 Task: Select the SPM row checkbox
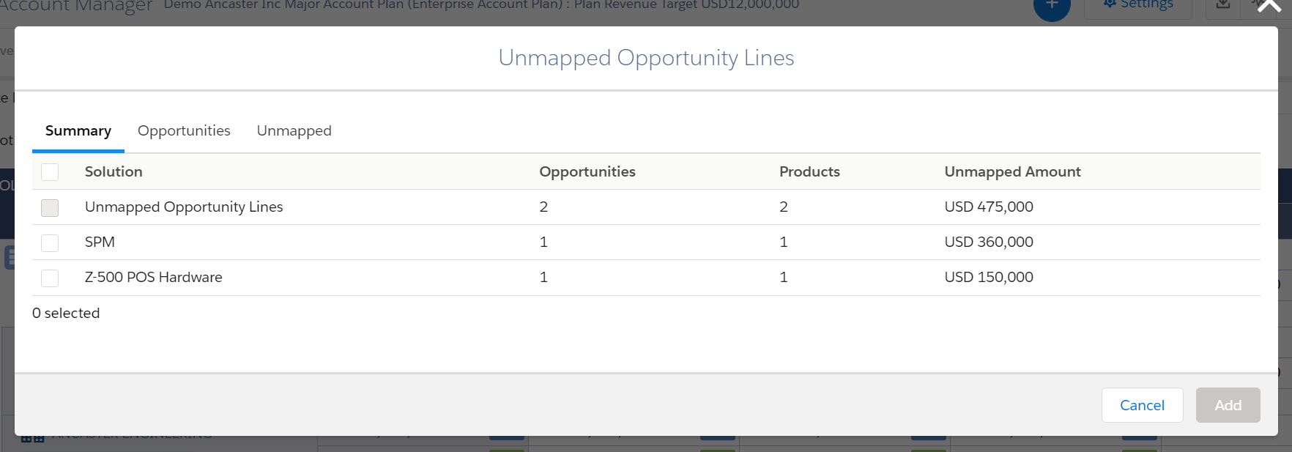[50, 242]
